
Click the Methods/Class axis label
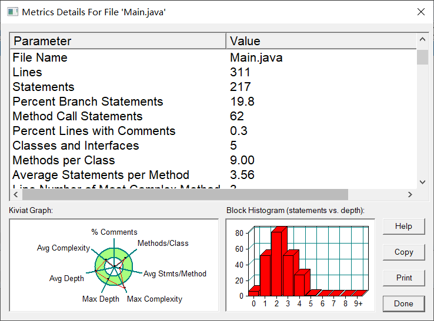163,243
